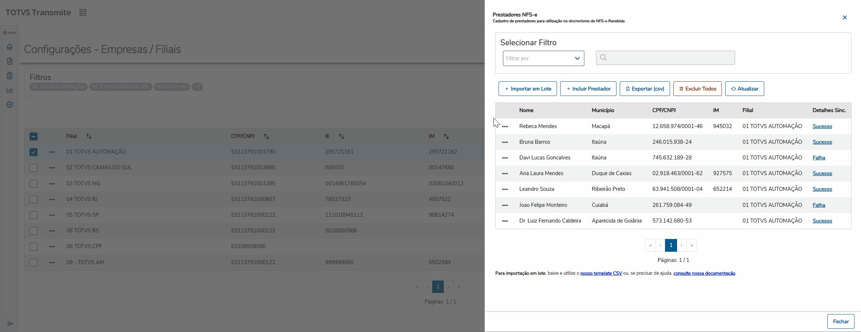
Task: Go to the home icon in sidebar
Action: click(x=10, y=47)
